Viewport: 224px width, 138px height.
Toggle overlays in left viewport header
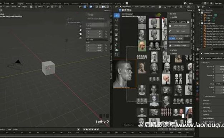[91, 7]
